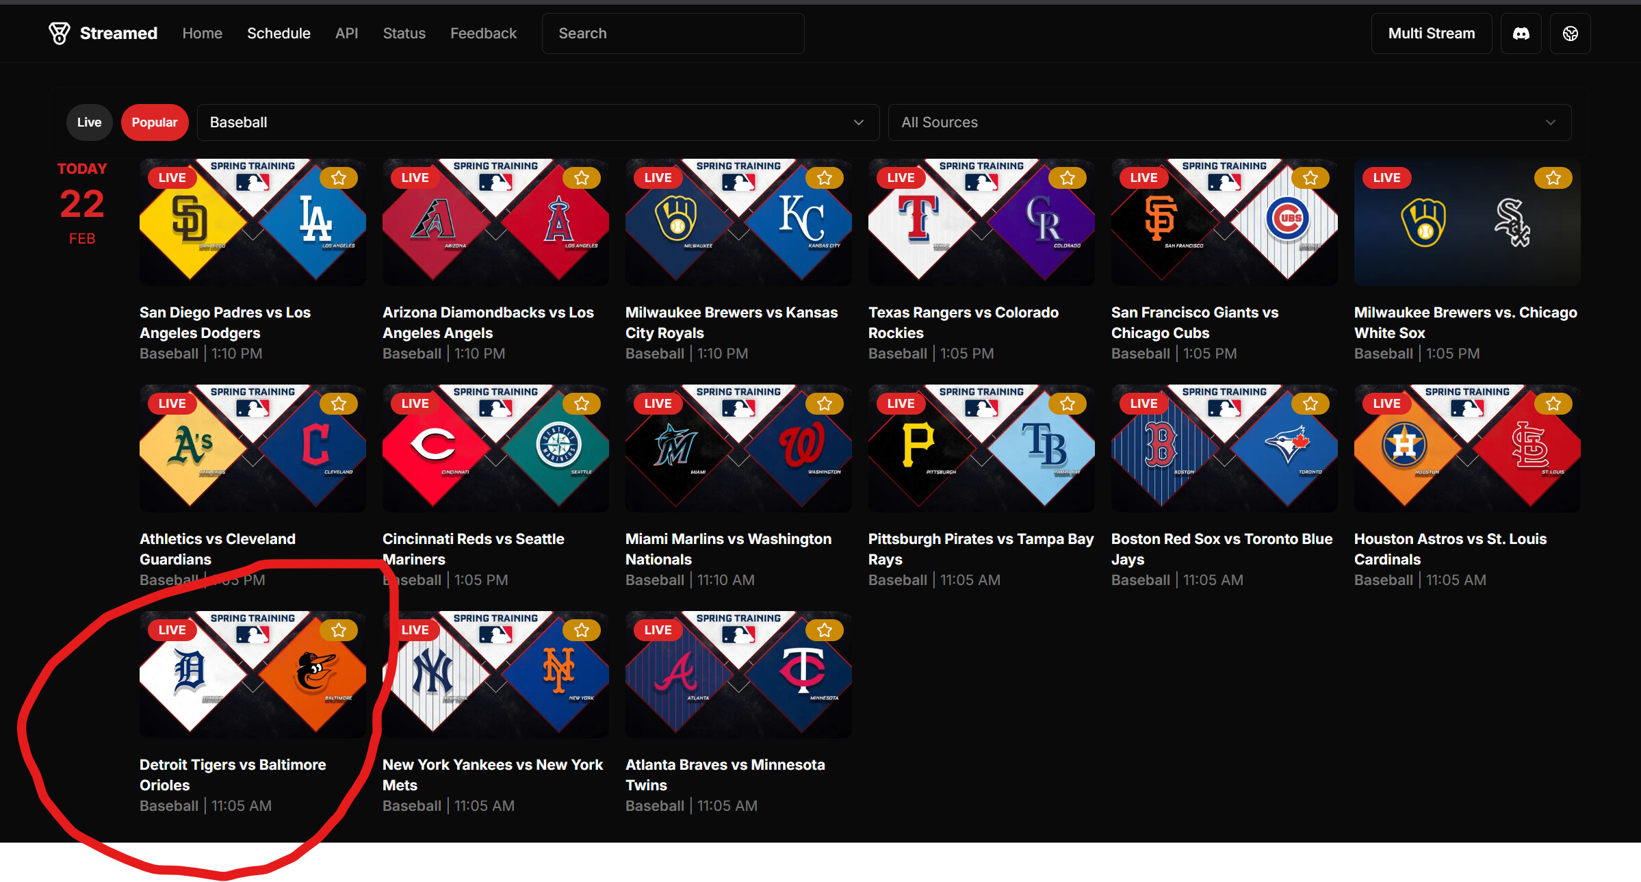Star the Yankees vs Mets game

[x=582, y=630]
